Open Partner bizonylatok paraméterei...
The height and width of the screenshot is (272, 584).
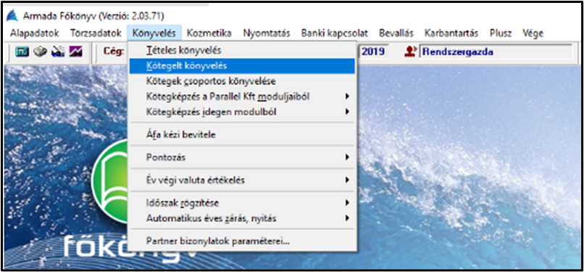(242, 242)
